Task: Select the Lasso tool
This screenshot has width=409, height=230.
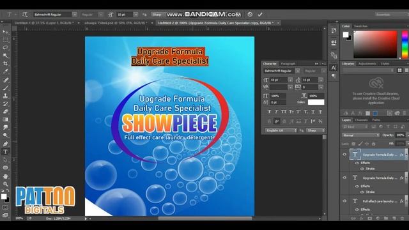Action: click(5, 48)
